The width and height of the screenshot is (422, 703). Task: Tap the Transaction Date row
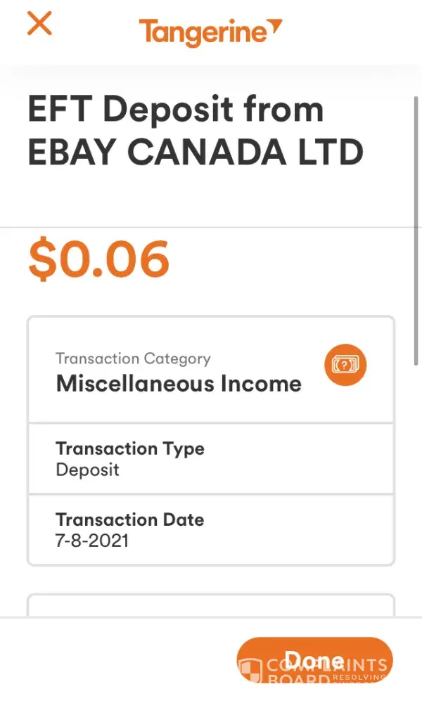[x=211, y=529]
